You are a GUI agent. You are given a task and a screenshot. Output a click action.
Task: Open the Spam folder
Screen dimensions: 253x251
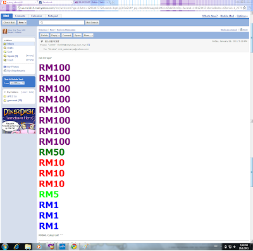click(x=12, y=56)
